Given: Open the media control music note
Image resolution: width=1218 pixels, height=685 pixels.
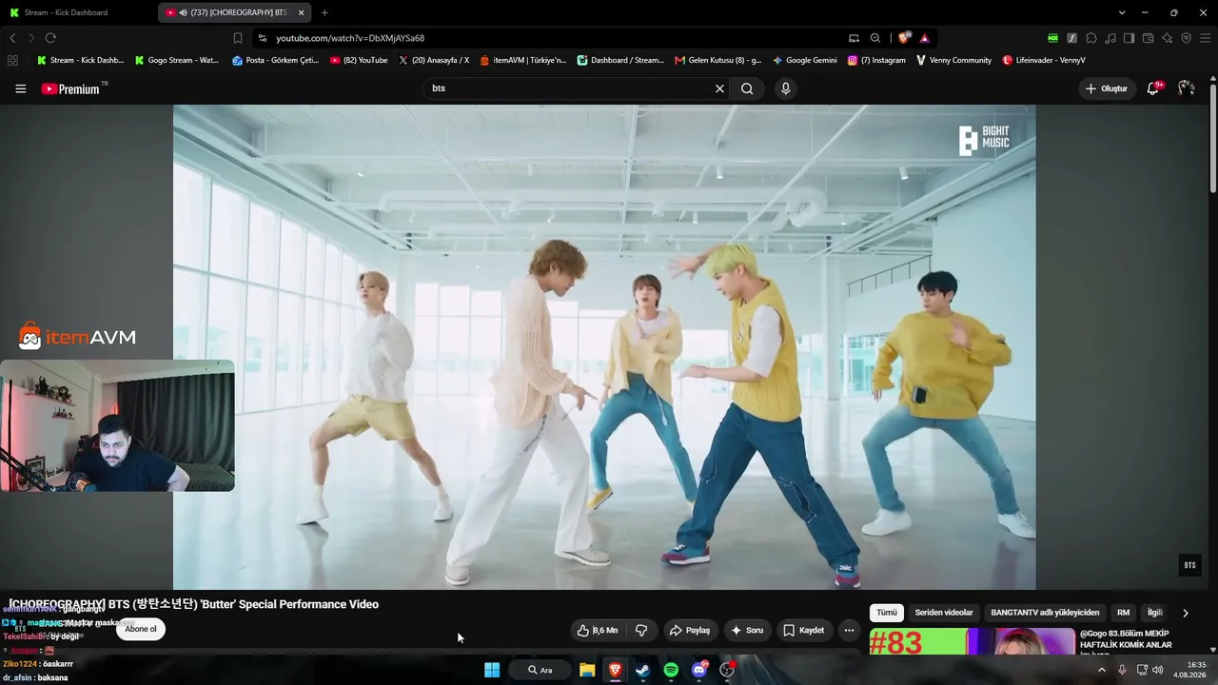Looking at the screenshot, I should [x=1110, y=38].
